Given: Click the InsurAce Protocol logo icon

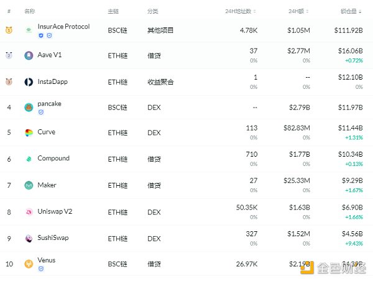Looking at the screenshot, I should point(29,30).
